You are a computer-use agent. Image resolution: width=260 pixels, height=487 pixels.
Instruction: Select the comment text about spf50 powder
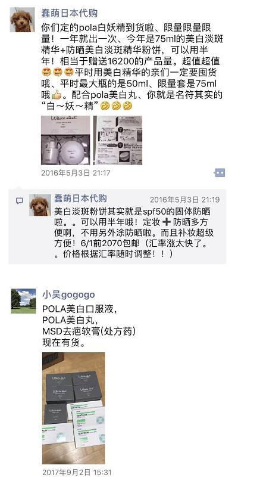pyautogui.click(x=134, y=232)
